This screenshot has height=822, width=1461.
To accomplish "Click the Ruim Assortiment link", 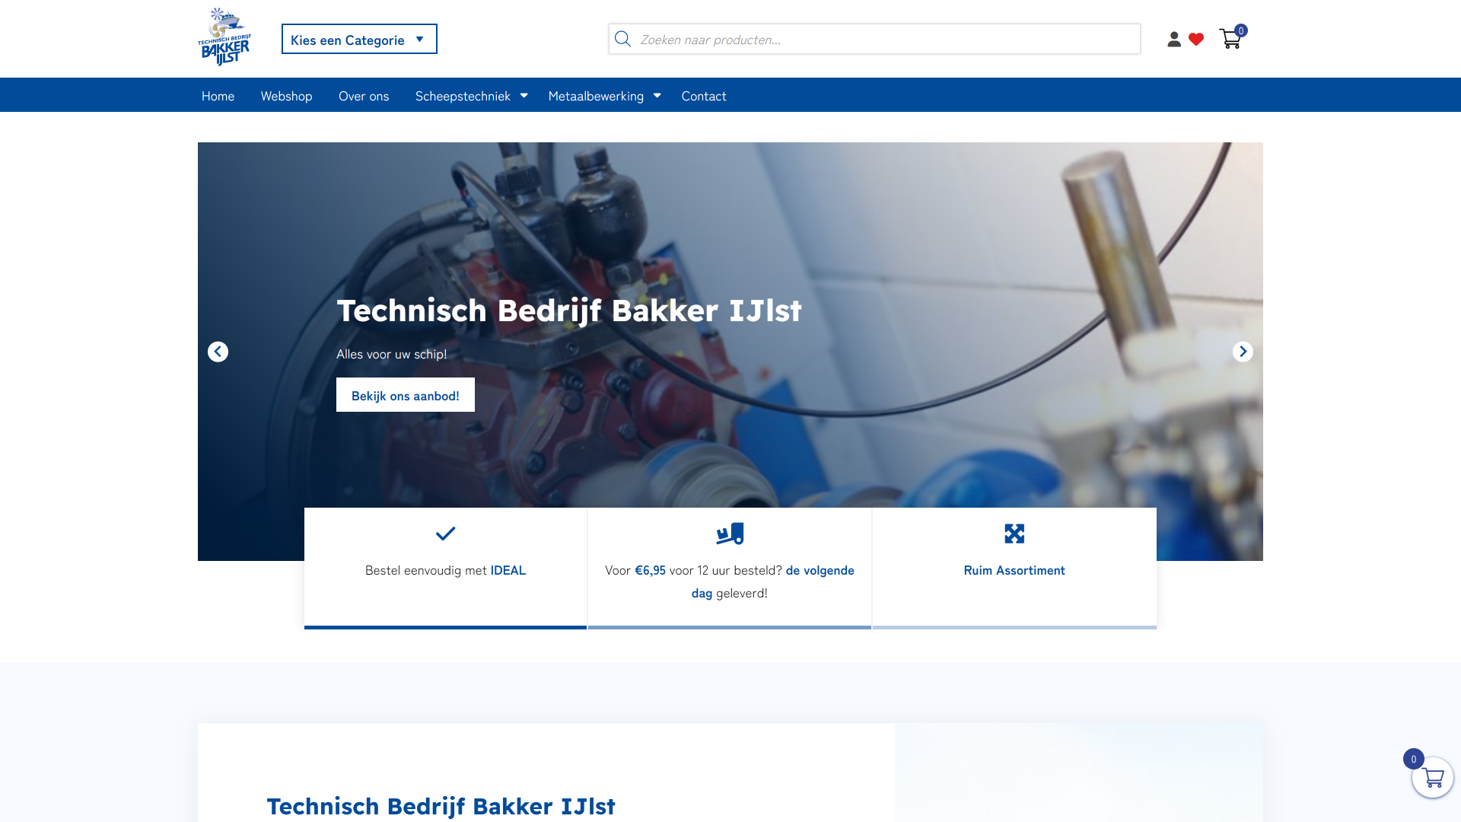I will [x=1014, y=570].
